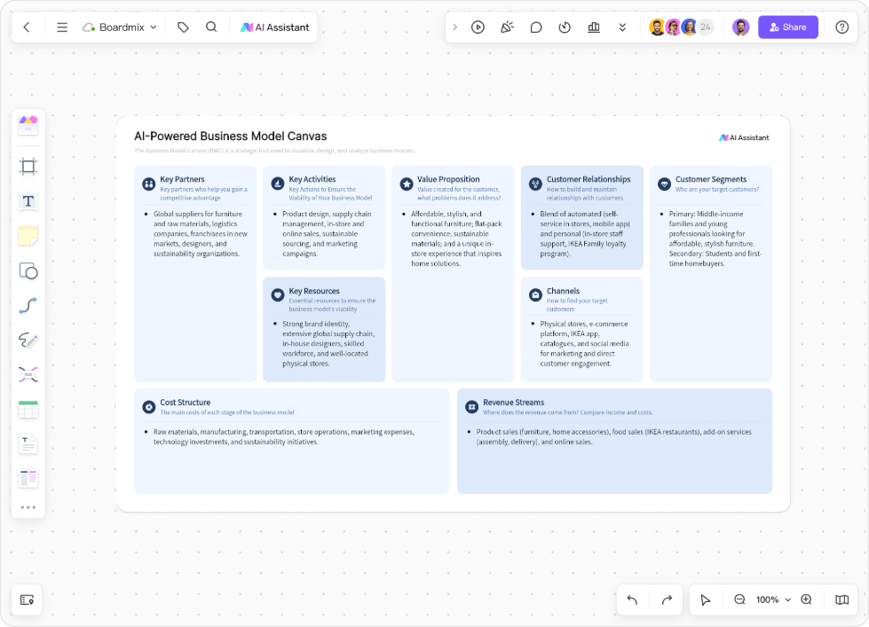Viewport: 869px width, 627px height.
Task: Select text starting 'Raw materials, manufacturing'
Action: click(284, 436)
